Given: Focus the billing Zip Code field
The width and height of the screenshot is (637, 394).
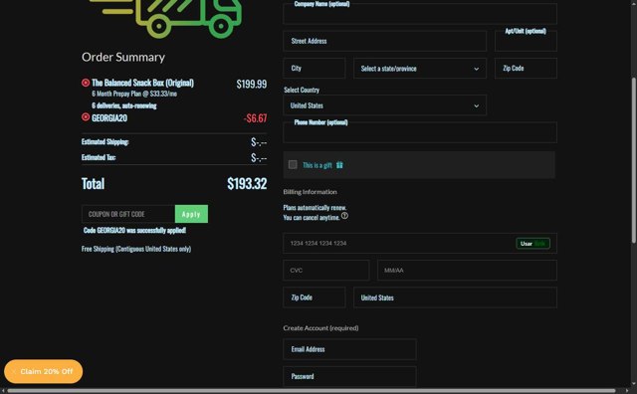Looking at the screenshot, I should click(315, 297).
